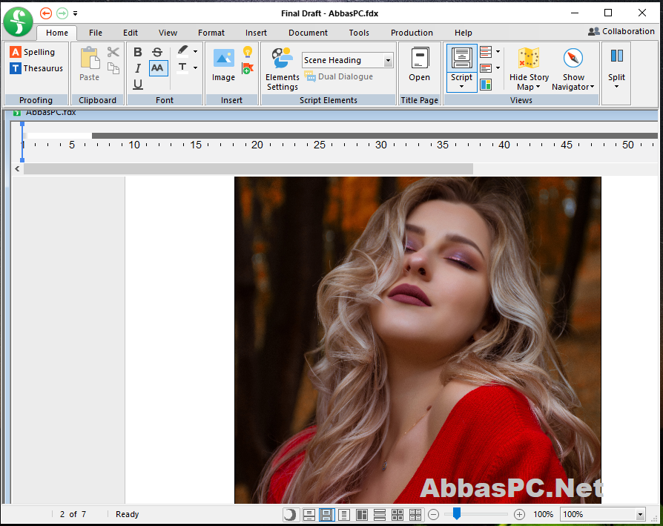
Task: Click the left scroll arrow above the page
Action: (17, 168)
